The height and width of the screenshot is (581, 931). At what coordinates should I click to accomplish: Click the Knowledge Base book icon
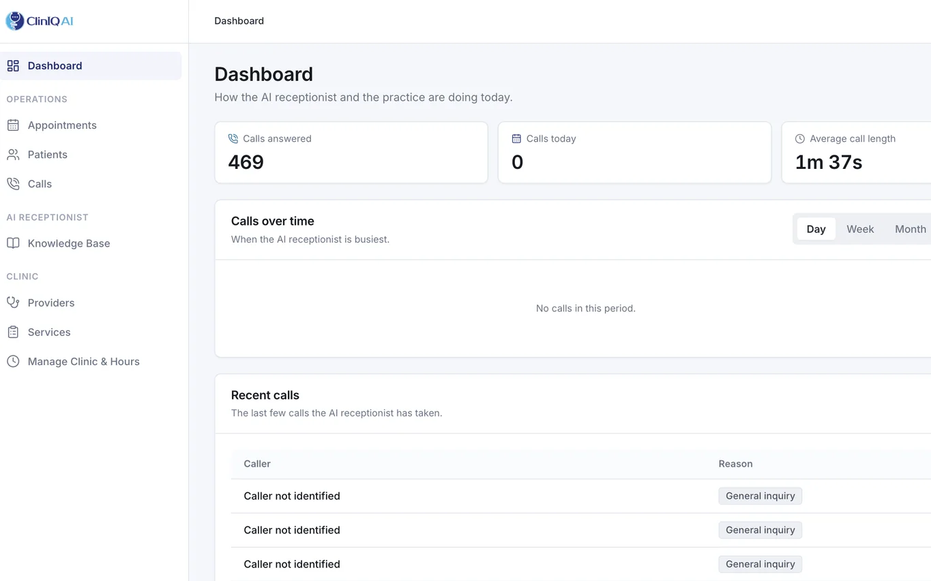(13, 243)
